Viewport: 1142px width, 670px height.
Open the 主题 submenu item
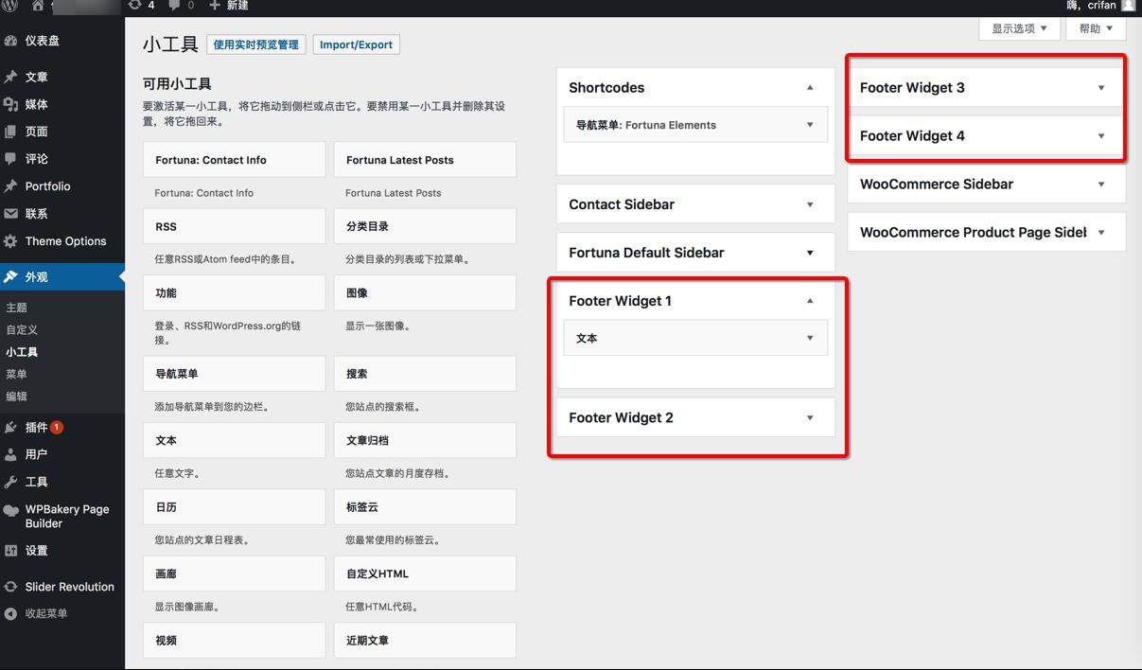point(17,308)
